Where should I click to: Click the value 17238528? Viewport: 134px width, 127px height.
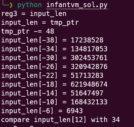click(x=87, y=40)
